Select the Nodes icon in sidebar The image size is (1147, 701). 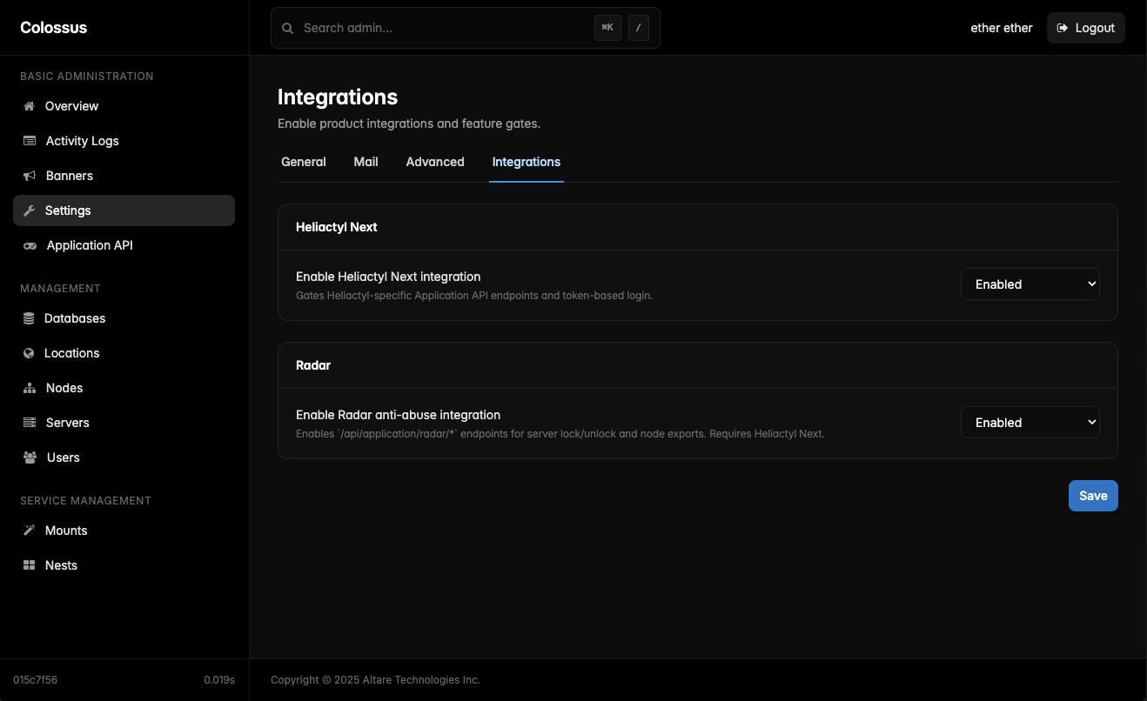point(29,388)
